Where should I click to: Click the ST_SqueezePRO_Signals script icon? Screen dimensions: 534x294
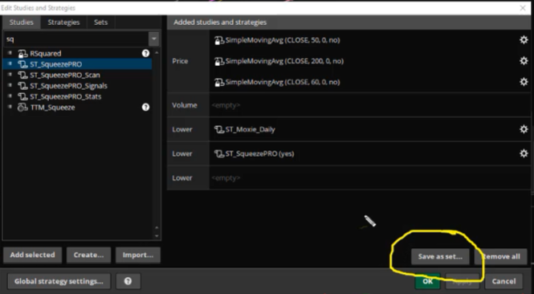(22, 86)
